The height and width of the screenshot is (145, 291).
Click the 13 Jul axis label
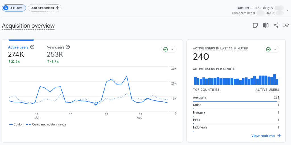point(37,116)
